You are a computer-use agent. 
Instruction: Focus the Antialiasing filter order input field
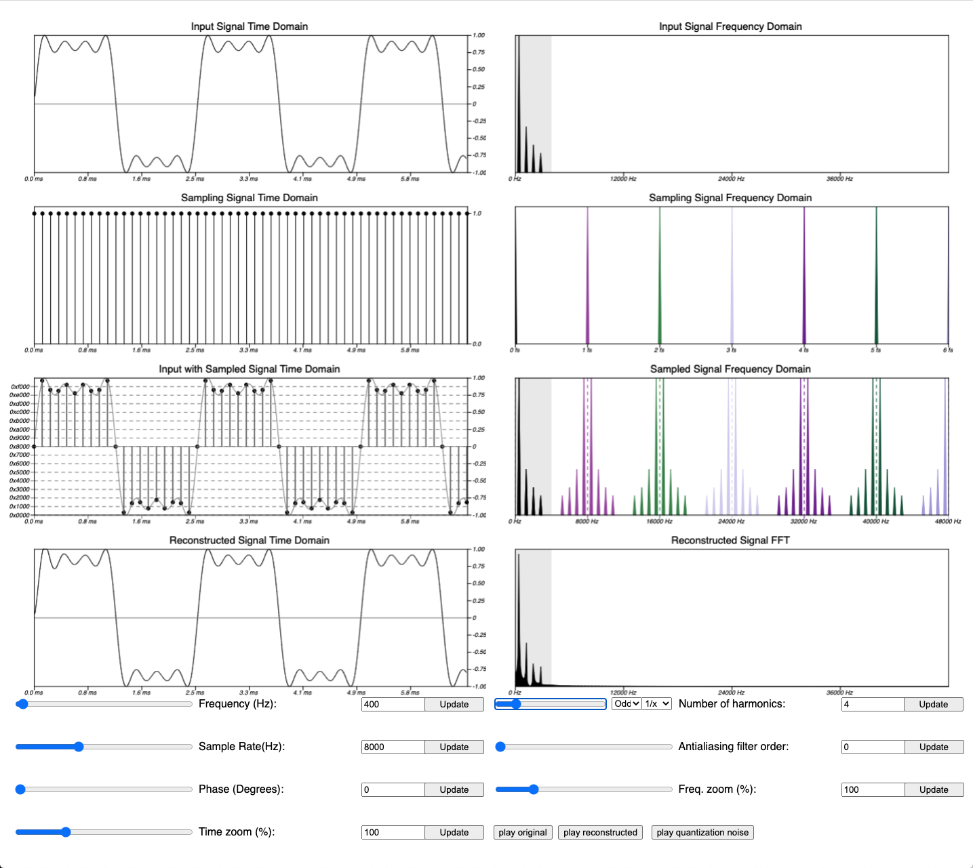873,747
